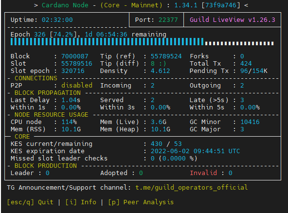The image size is (288, 213).
Task: Open the [i] Info view
Action: pos(81,202)
